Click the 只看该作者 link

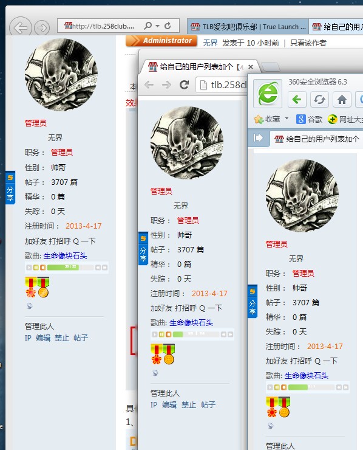[308, 43]
